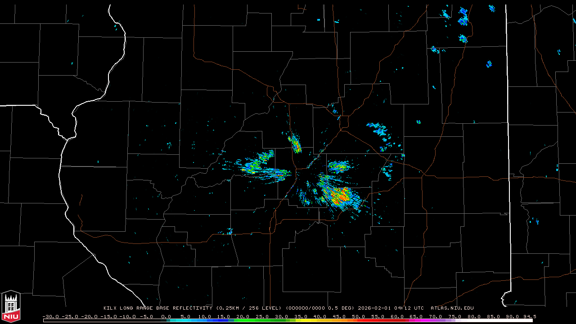
Task: Click the elongated echo band west of radar
Action: click(x=265, y=171)
